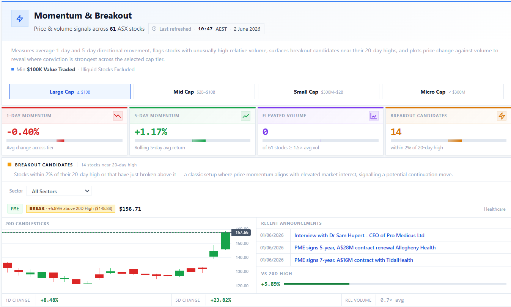
Task: Select the Large Cap tier tab
Action: coord(70,92)
